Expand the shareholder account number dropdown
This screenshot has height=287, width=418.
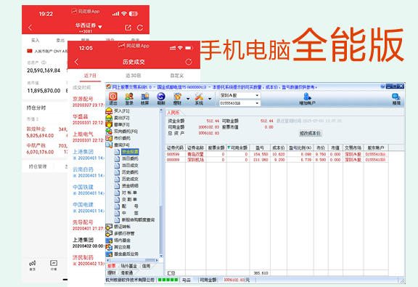tap(257, 103)
